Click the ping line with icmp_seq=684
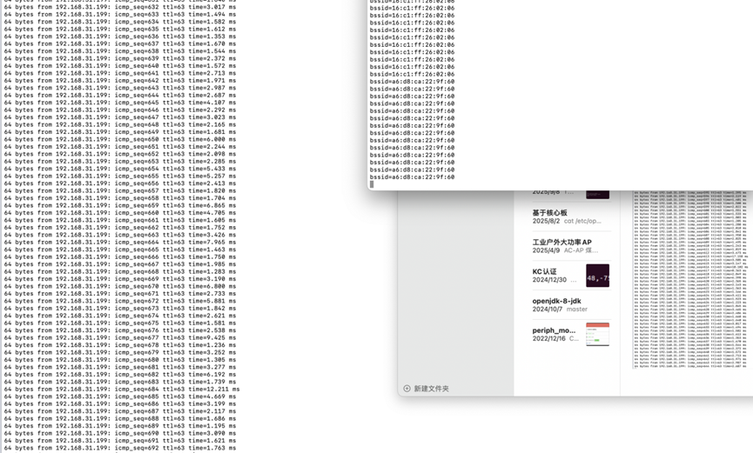The height and width of the screenshot is (453, 753). [x=122, y=390]
